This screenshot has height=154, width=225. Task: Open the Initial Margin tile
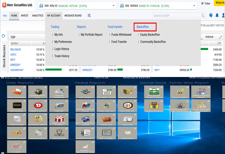[17, 119]
